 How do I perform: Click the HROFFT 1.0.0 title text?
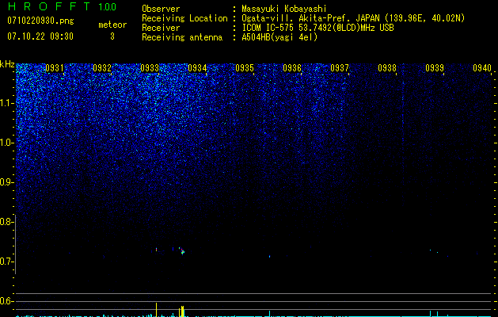coord(62,6)
